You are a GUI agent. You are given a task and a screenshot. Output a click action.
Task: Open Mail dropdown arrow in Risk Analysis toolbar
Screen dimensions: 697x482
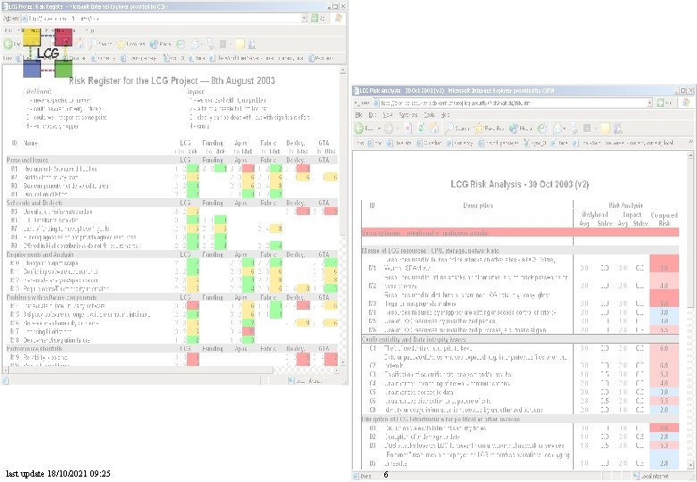point(566,129)
